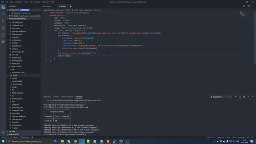Open the Explorer view in activity bar
This screenshot has width=256, height=144.
click(x=3, y=7)
